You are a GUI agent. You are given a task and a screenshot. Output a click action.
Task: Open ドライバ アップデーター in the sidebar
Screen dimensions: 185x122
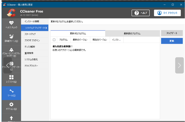[11, 66]
